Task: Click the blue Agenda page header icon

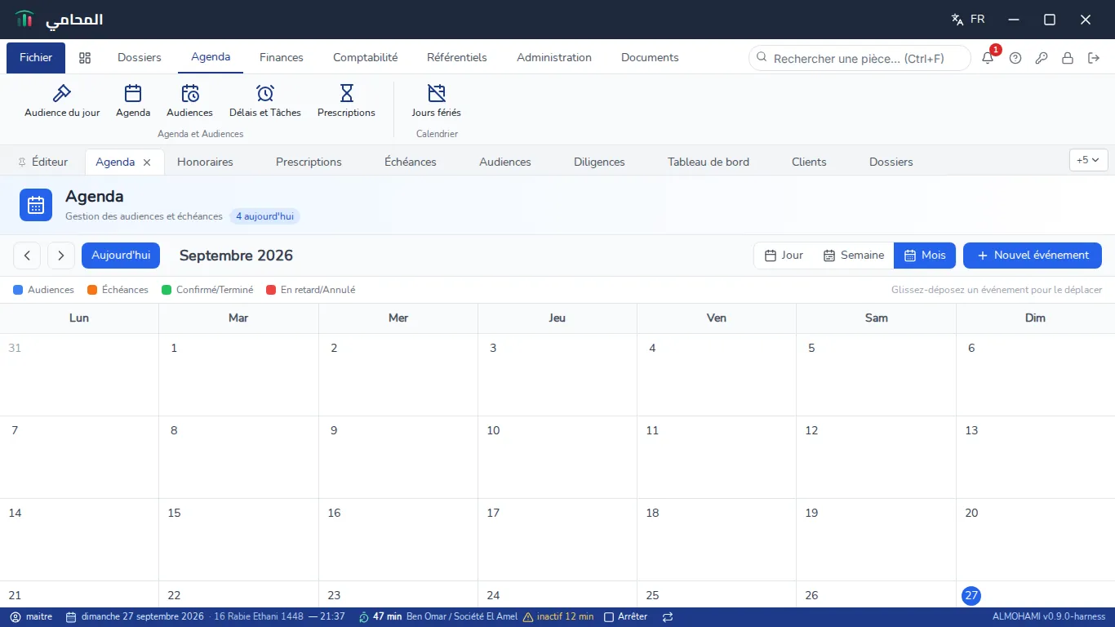Action: coord(36,205)
